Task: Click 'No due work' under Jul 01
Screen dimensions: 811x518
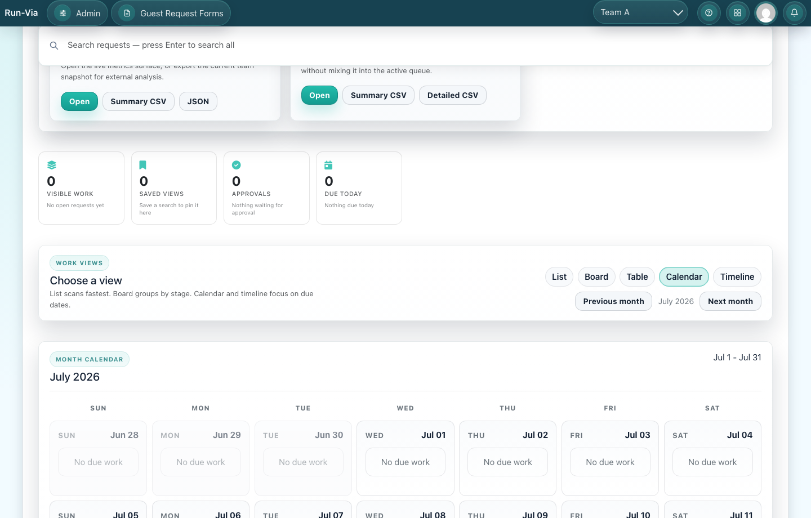Action: pos(405,462)
